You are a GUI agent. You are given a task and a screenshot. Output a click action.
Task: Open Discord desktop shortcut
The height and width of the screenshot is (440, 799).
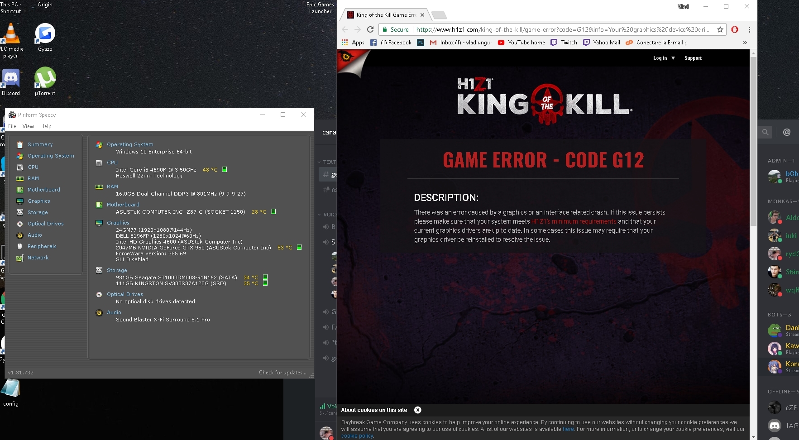point(11,82)
